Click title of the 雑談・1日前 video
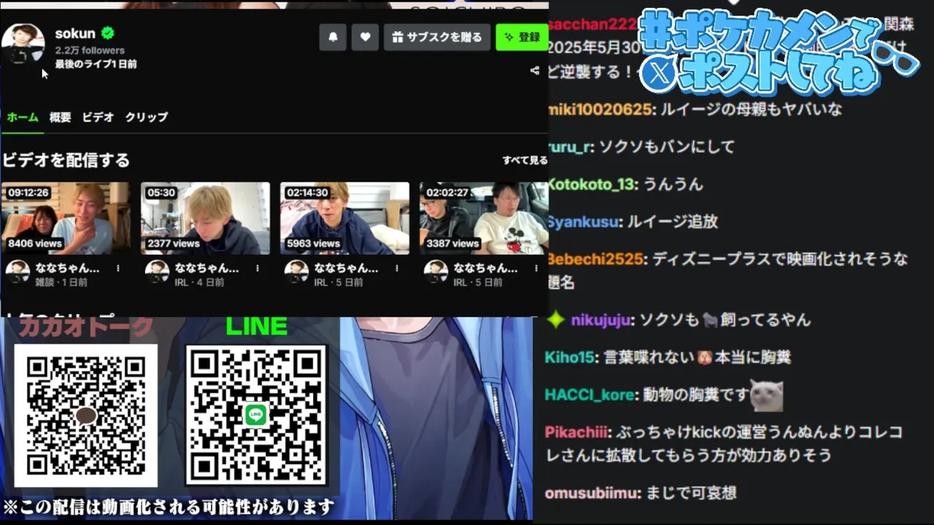 pyautogui.click(x=67, y=268)
